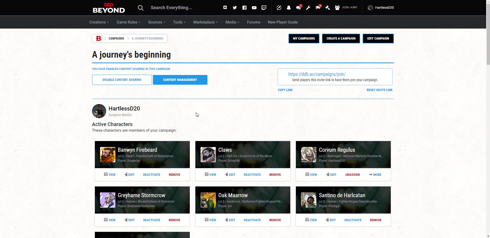Go to Campaigns breadcrumb
Viewport: 490px width, 238px height.
click(116, 39)
